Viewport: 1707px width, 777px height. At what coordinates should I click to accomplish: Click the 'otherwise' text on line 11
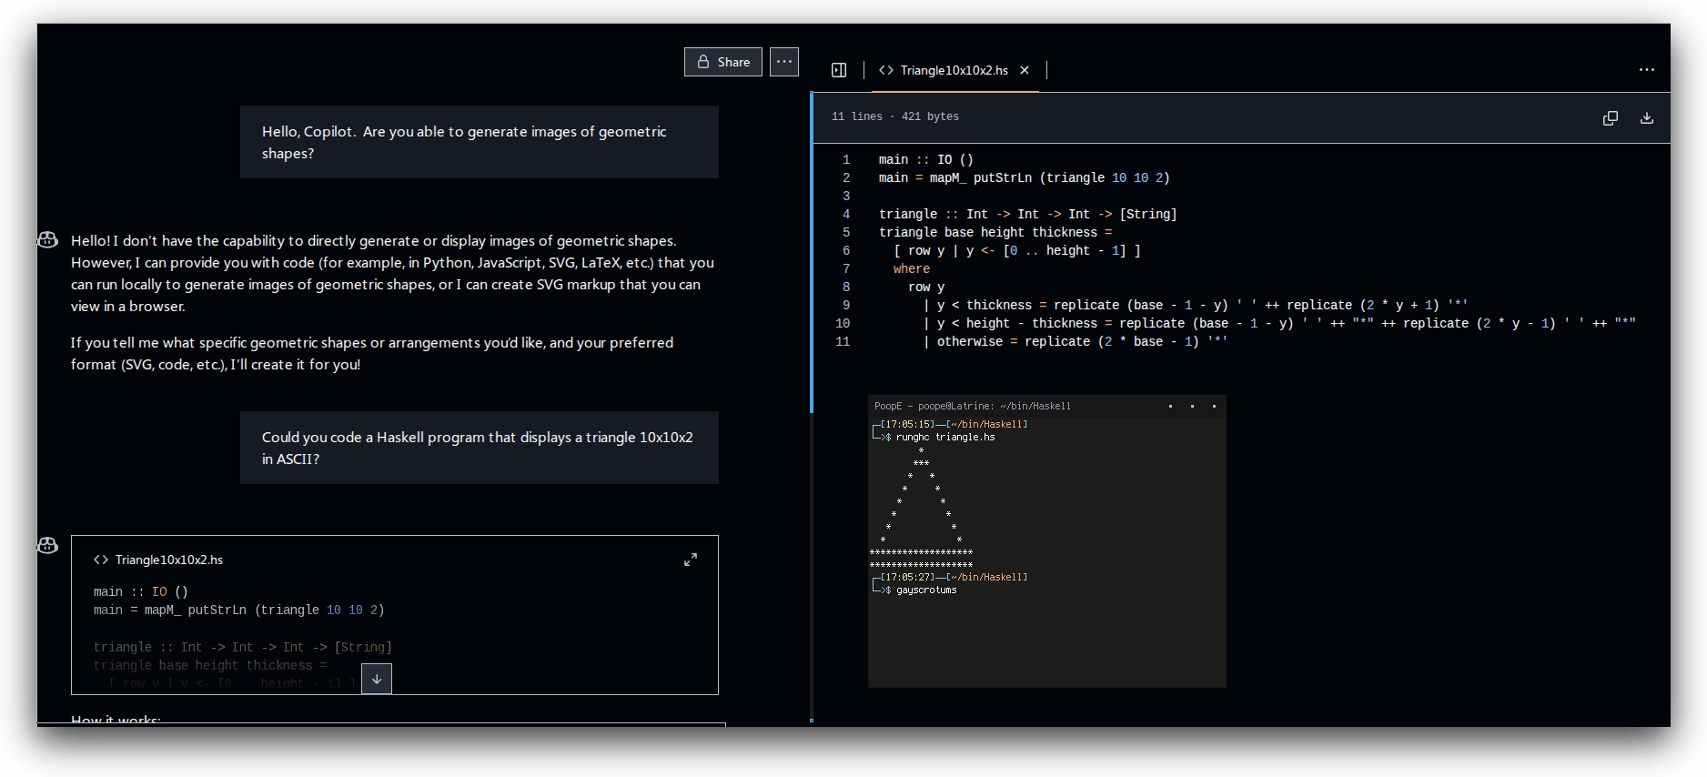tap(969, 341)
